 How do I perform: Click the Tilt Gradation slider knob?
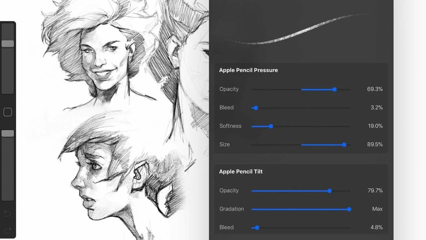click(349, 209)
